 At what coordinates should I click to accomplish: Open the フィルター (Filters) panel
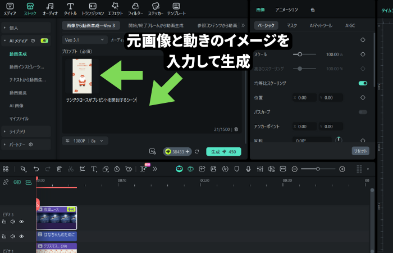click(136, 9)
